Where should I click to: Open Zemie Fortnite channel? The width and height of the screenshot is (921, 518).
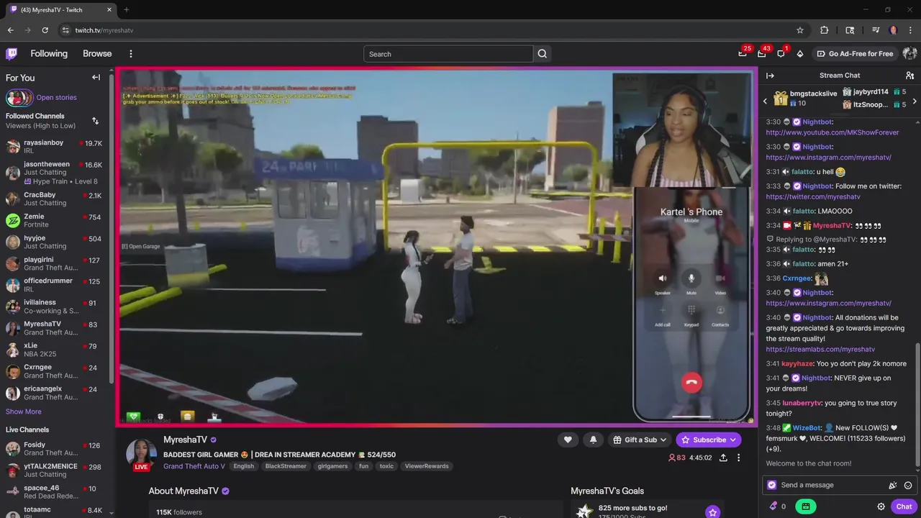[x=54, y=220]
